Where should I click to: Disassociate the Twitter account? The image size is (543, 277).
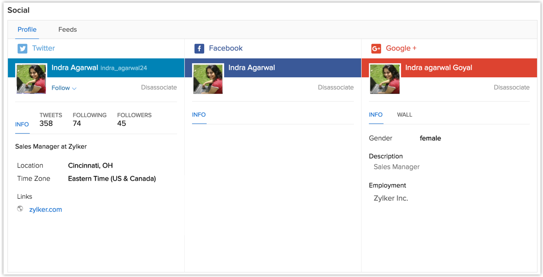pos(159,87)
